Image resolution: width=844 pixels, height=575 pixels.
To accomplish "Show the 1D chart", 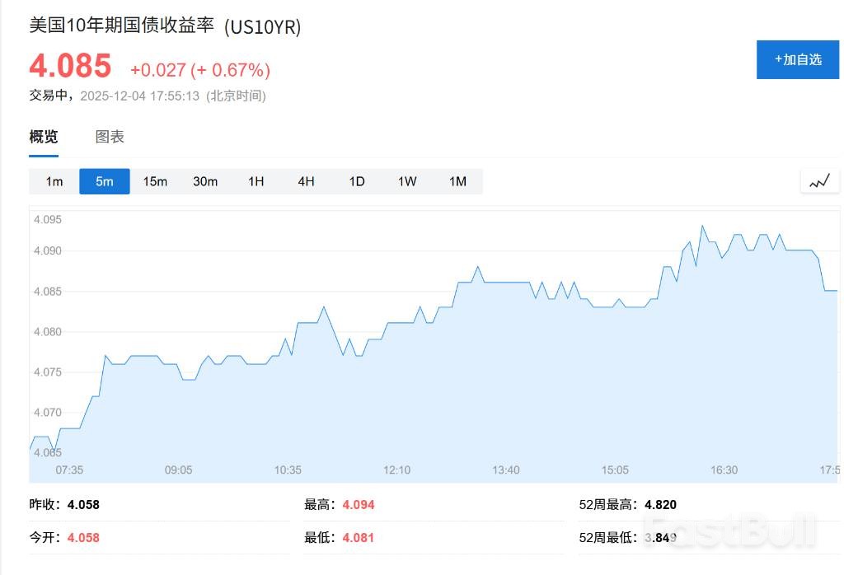I will 357,181.
